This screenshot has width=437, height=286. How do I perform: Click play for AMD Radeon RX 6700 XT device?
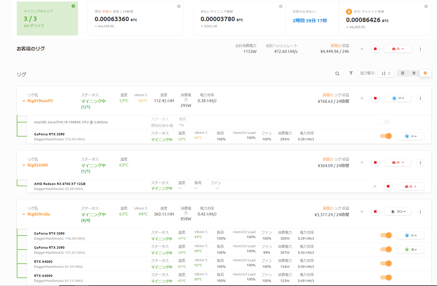pyautogui.click(x=375, y=186)
